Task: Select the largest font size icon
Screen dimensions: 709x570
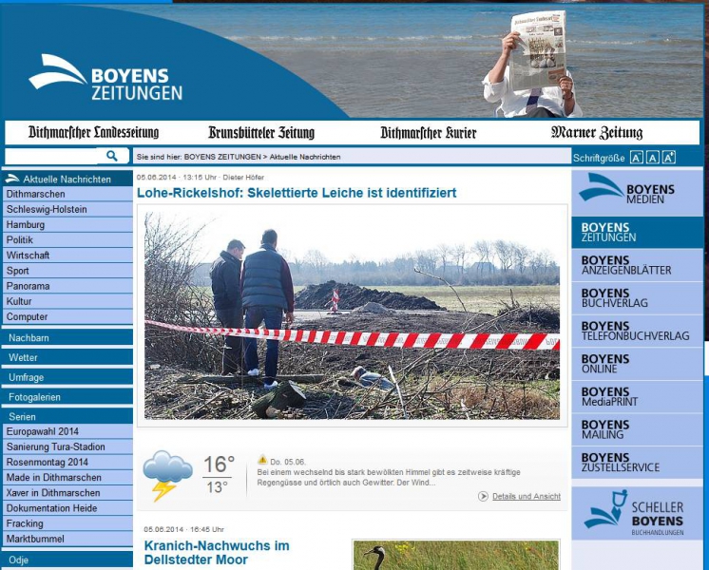Action: [x=669, y=158]
